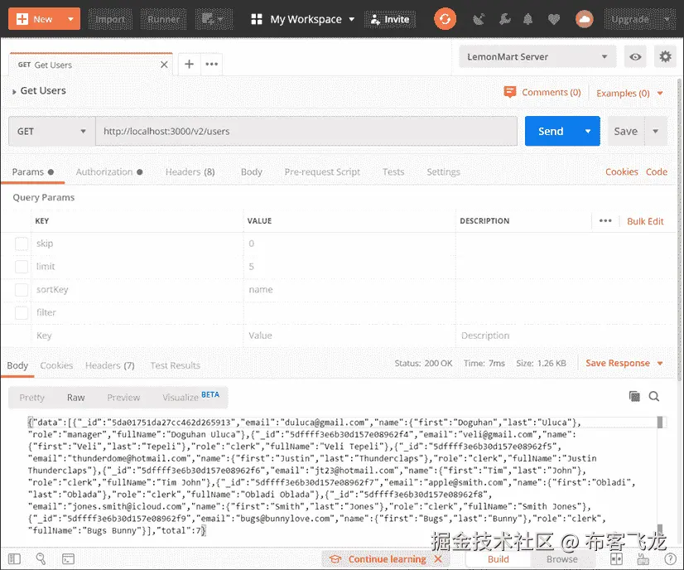This screenshot has height=570, width=684.
Task: Select the Pretty response view
Action: pos(31,398)
